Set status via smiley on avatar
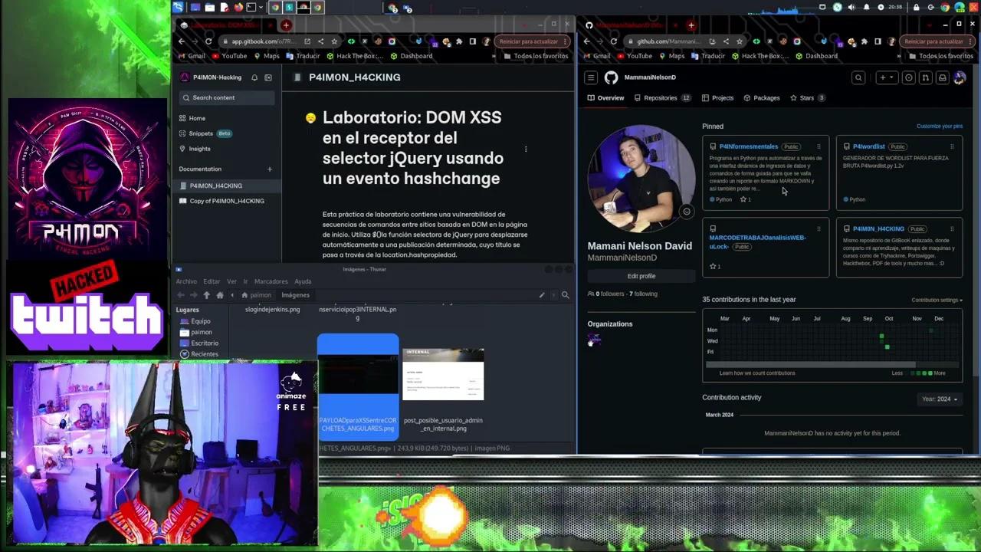Screen dimensions: 981x552 click(x=686, y=212)
